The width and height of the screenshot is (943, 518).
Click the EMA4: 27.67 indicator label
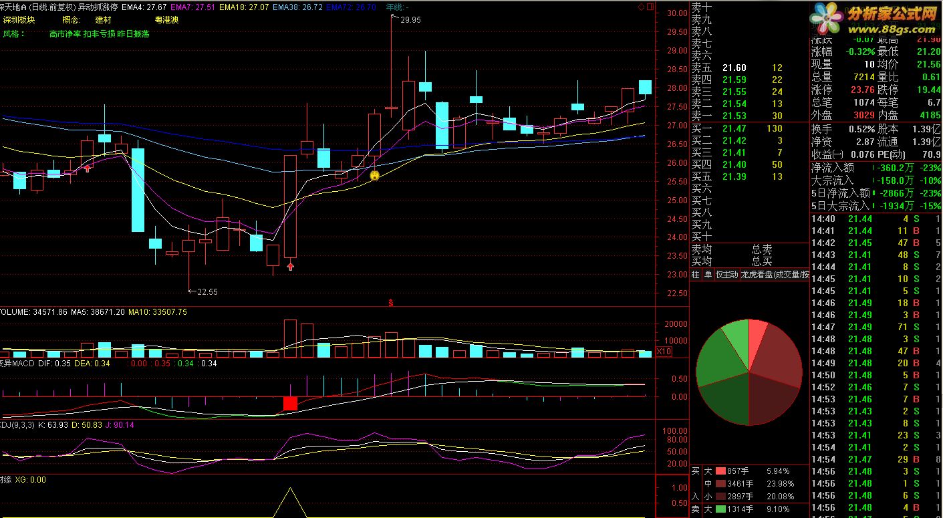point(144,7)
